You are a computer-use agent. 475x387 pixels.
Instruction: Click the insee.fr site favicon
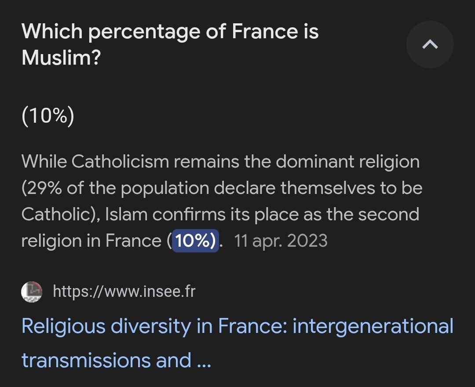point(32,292)
